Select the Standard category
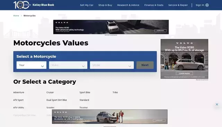 [84, 100]
